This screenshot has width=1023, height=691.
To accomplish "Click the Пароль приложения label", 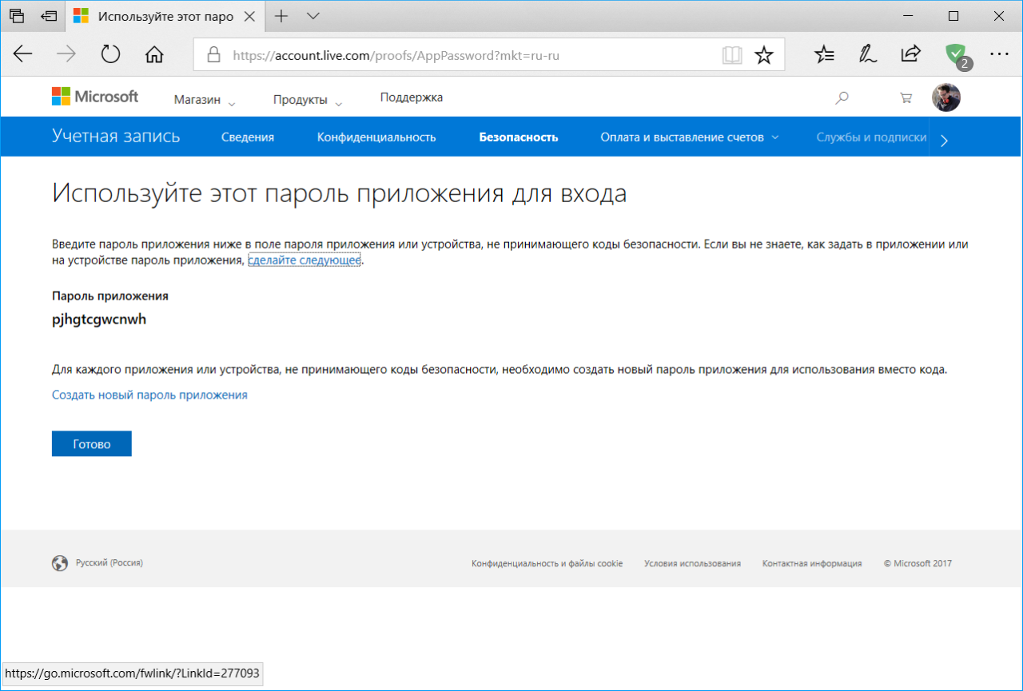I will click(x=110, y=296).
